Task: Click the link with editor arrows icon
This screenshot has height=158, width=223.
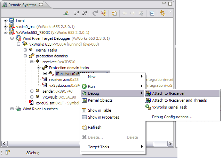Action: pos(162,13)
